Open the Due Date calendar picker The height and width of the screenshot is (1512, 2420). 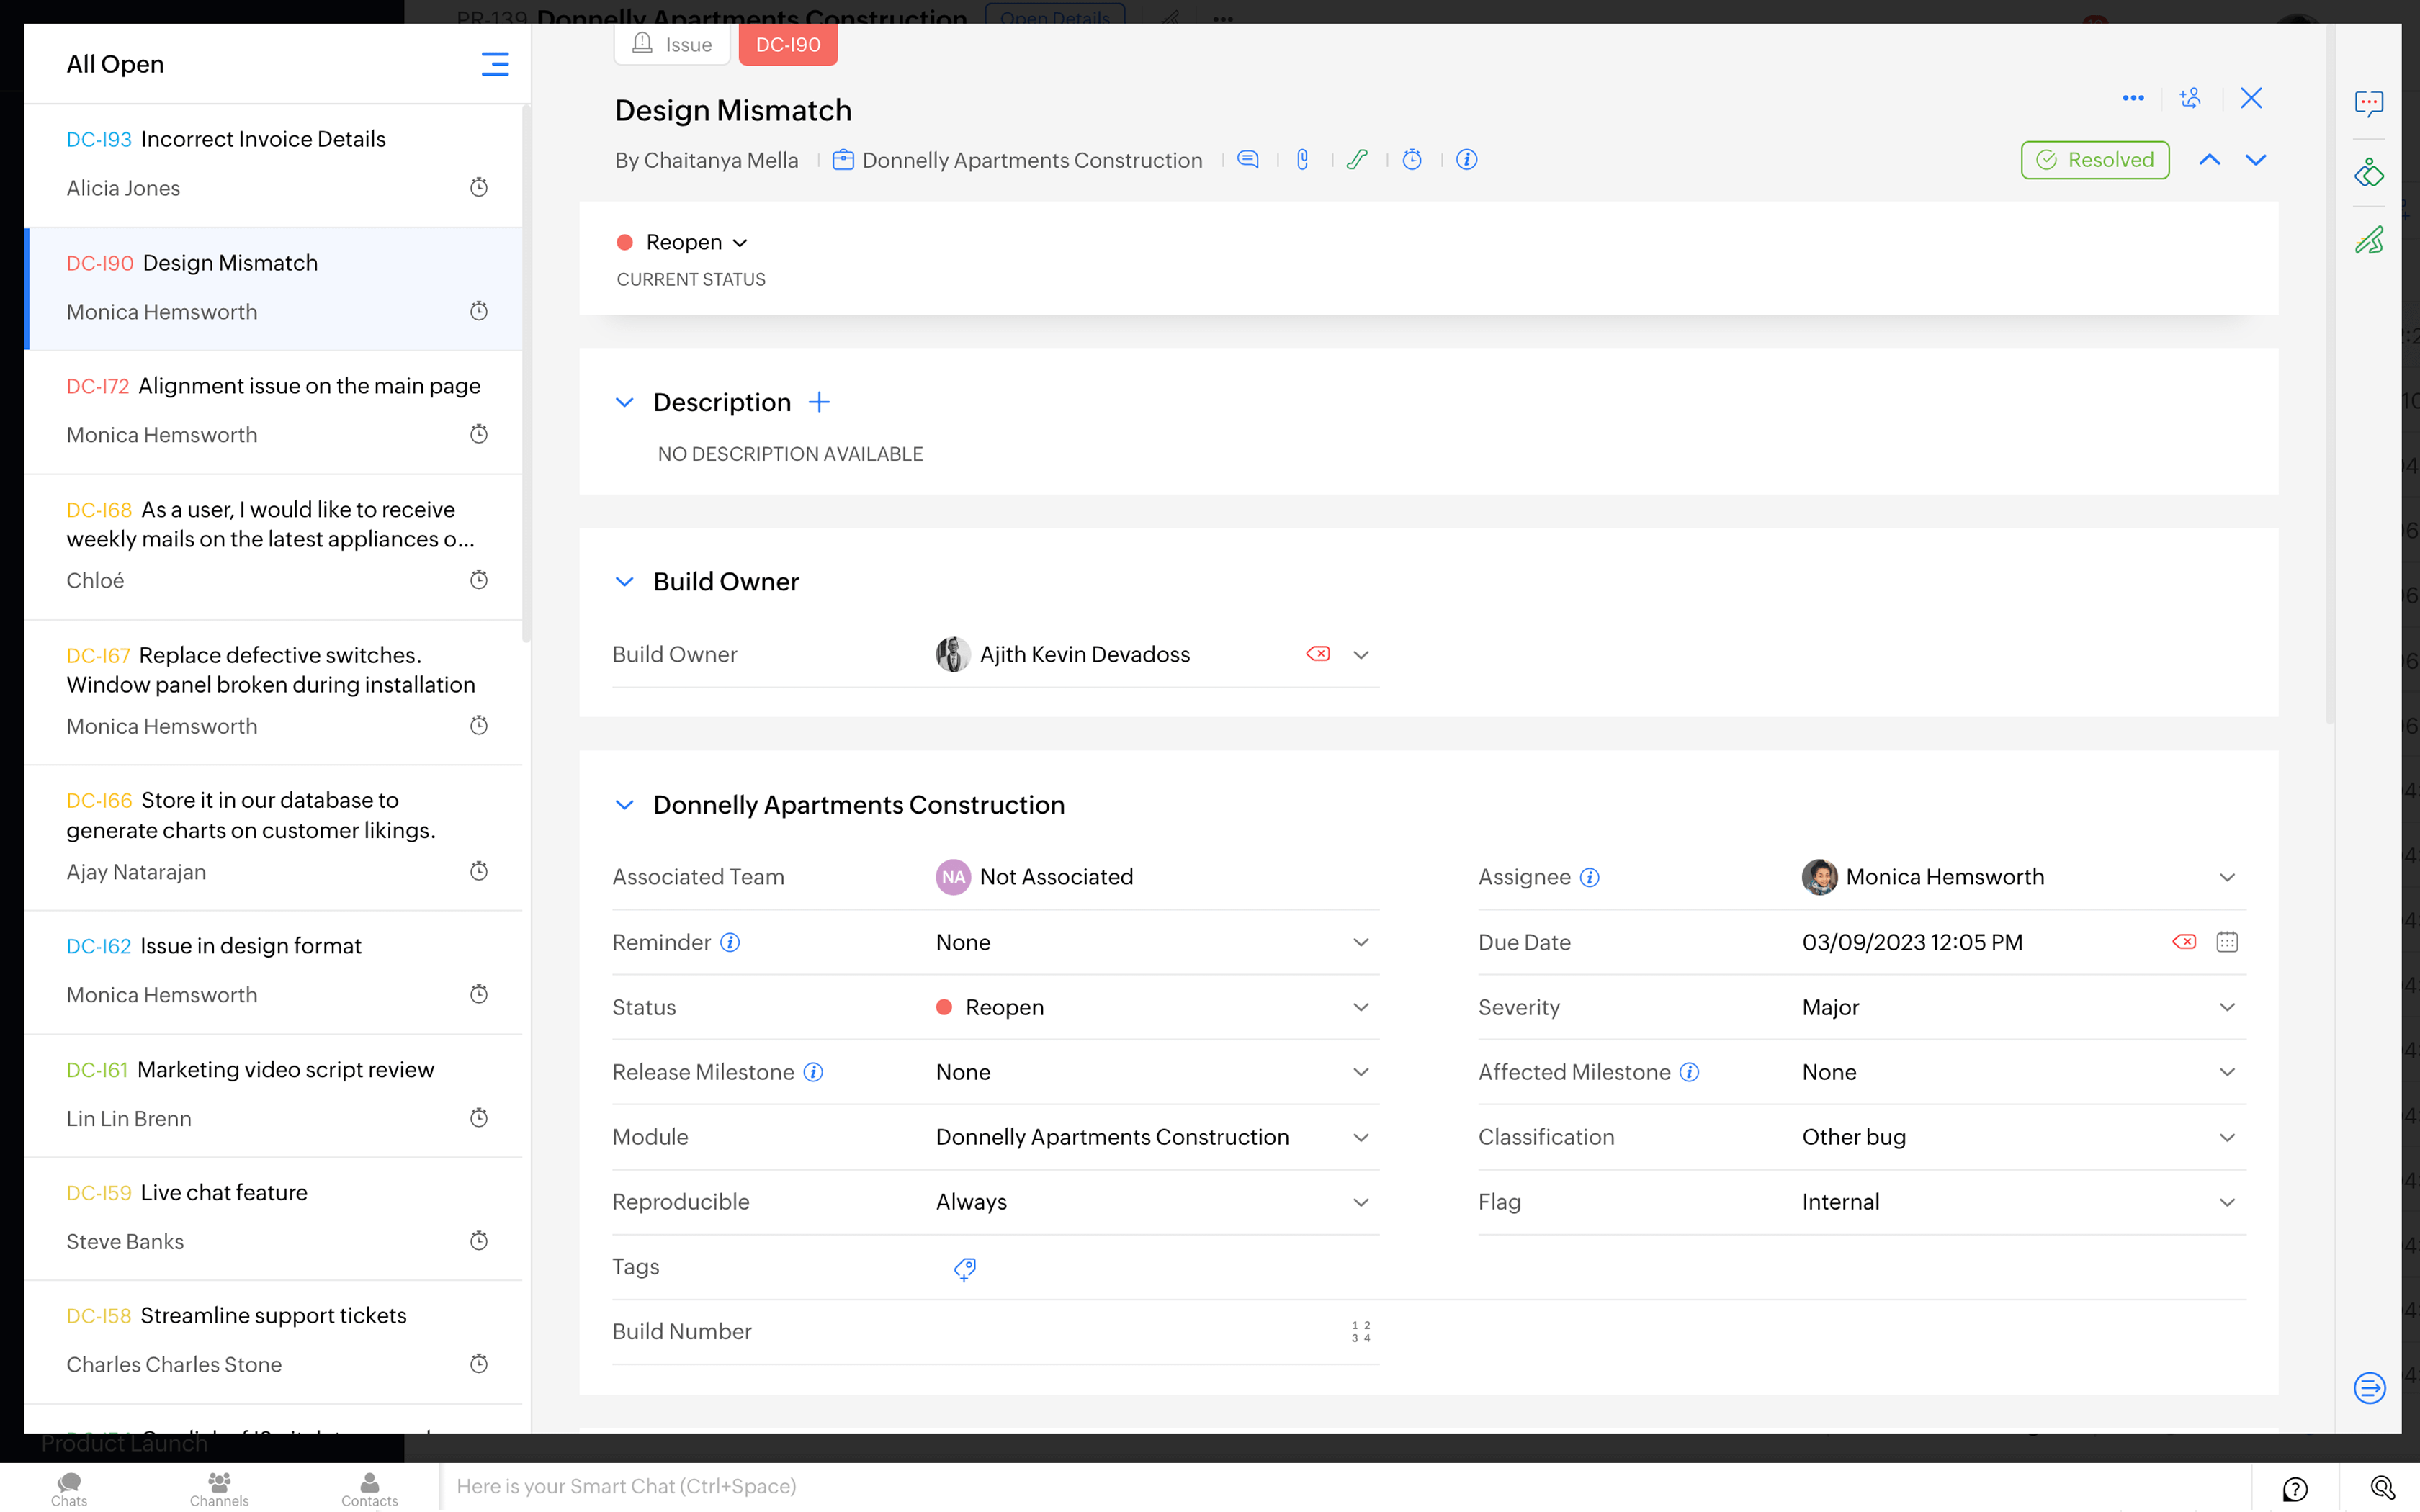coord(2226,942)
